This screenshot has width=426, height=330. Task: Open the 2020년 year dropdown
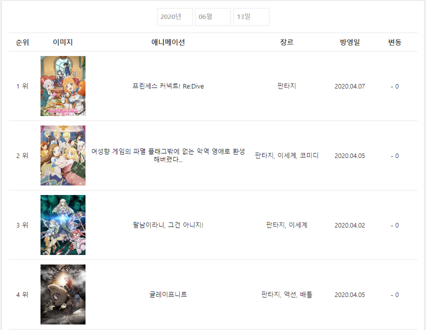(x=174, y=17)
